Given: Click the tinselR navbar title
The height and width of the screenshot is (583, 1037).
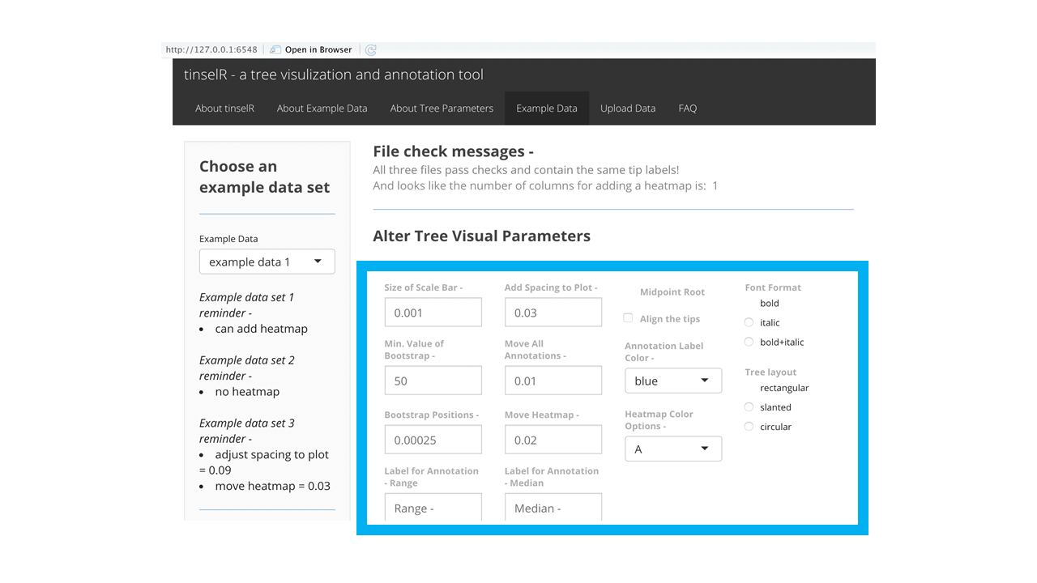Looking at the screenshot, I should 334,74.
